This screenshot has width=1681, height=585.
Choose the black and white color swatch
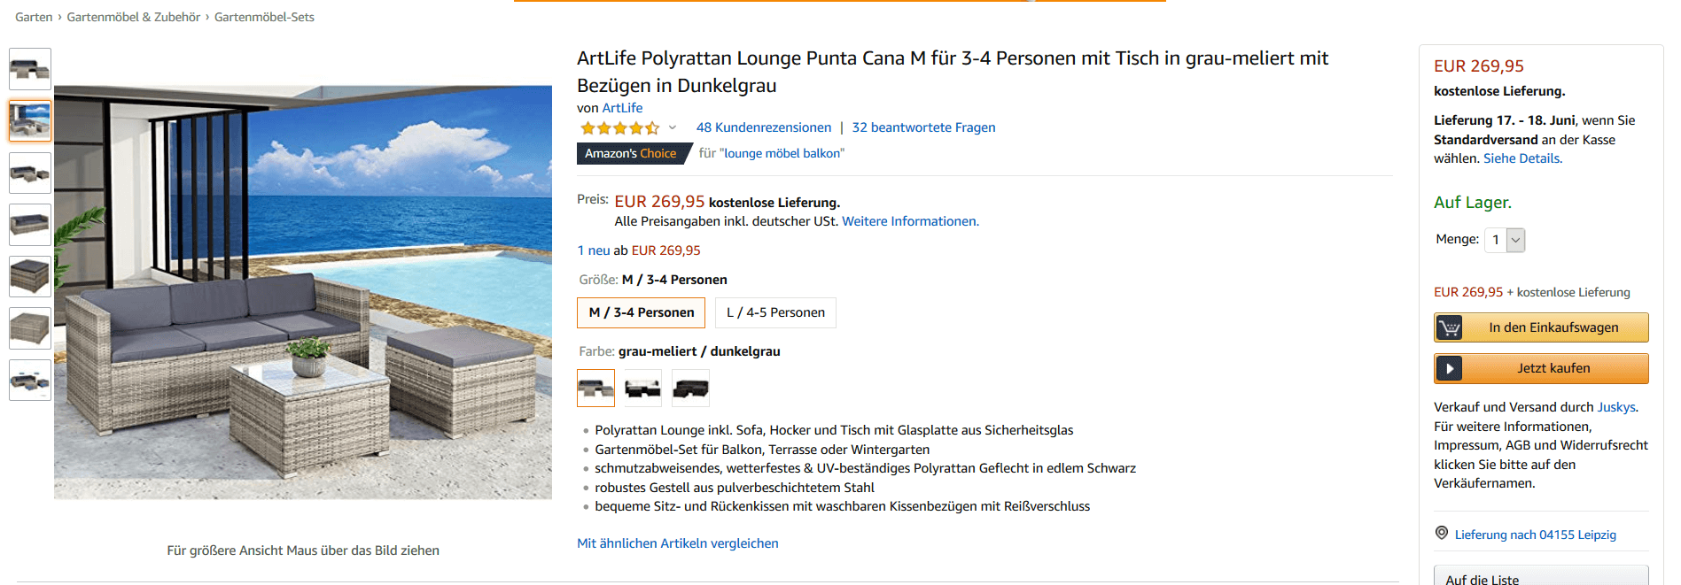[x=643, y=388]
